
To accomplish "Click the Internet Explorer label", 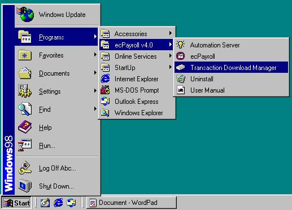I will [137, 79].
